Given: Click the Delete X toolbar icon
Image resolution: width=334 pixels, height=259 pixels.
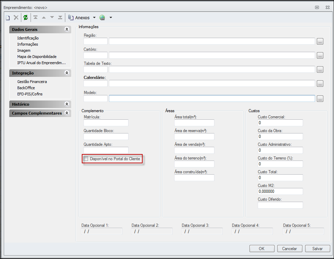Looking at the screenshot, I should click(16, 17).
